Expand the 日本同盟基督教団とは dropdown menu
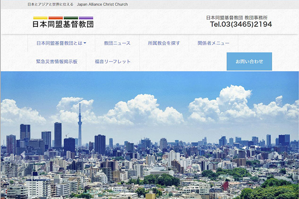The width and height of the screenshot is (299, 199). 61,43
